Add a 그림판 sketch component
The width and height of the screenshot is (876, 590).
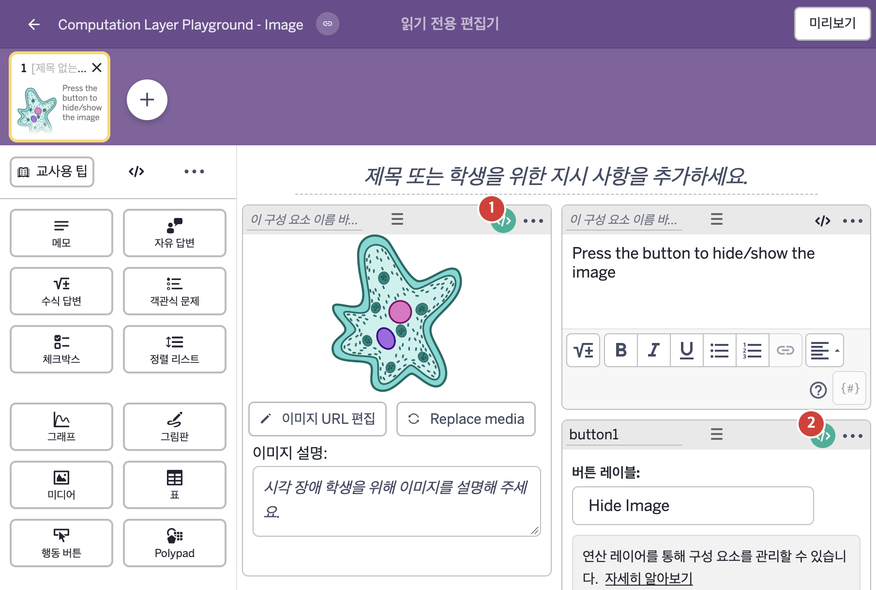(x=175, y=427)
